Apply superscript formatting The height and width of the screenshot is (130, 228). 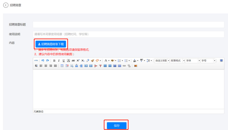[78, 60]
